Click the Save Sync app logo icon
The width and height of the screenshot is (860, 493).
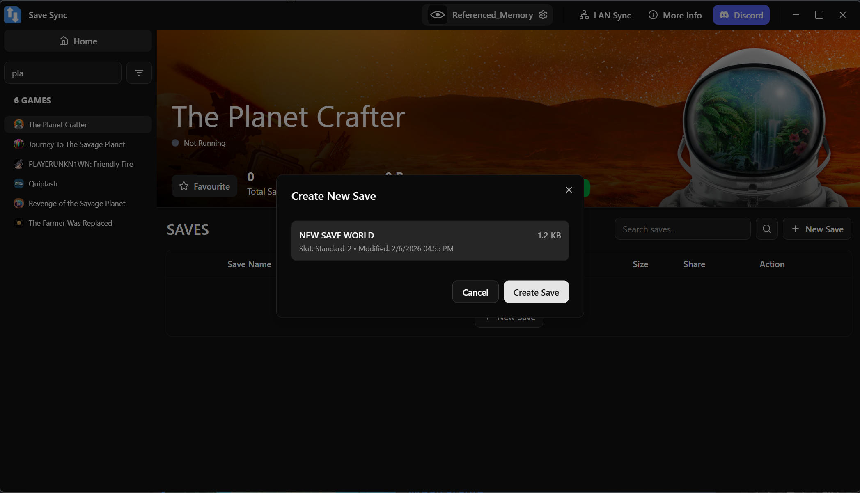(x=13, y=15)
